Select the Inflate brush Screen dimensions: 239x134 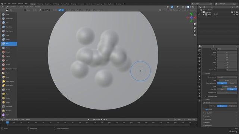click(x=9, y=39)
